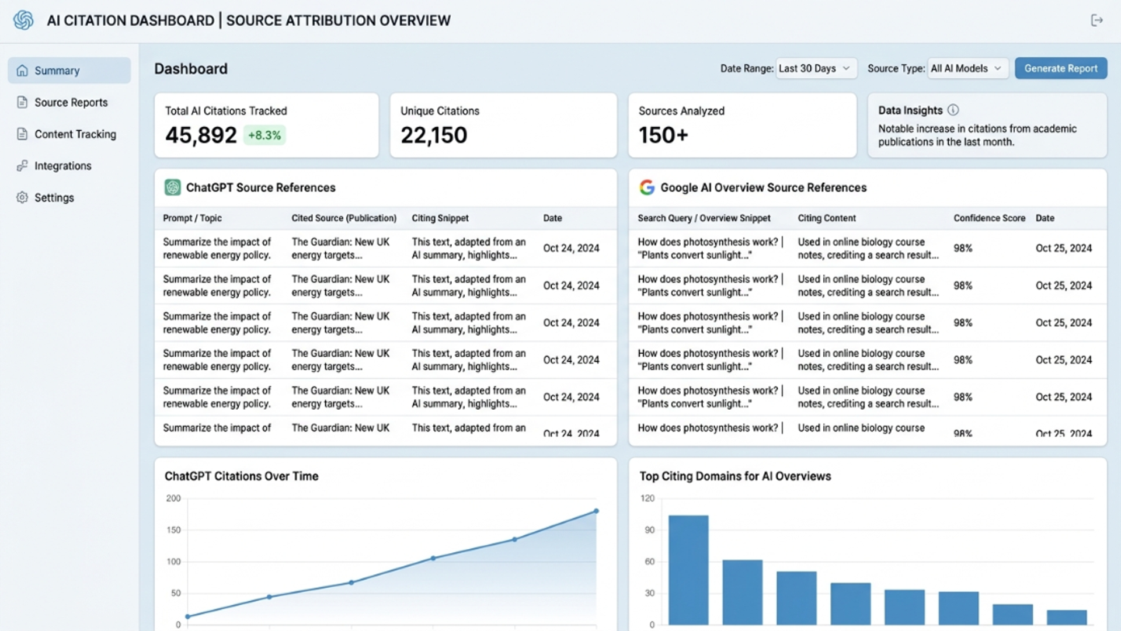Open the Source Type All AI Models dropdown
The width and height of the screenshot is (1121, 631).
(967, 68)
